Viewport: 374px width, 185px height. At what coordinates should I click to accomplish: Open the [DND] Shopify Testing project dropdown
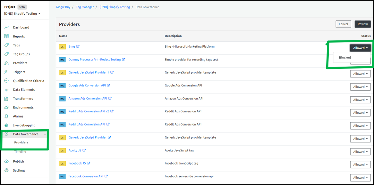pyautogui.click(x=22, y=14)
